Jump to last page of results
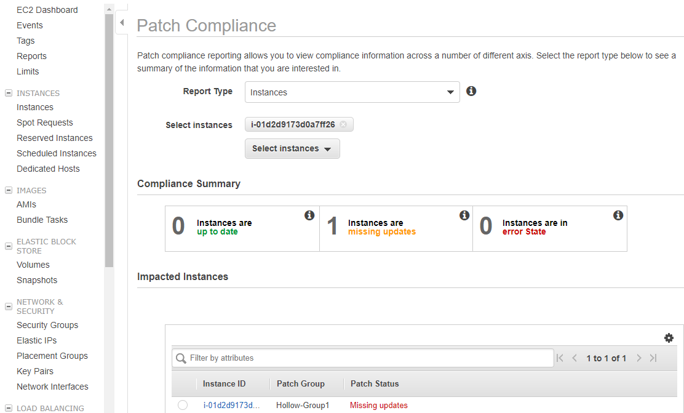The image size is (684, 413). point(653,358)
